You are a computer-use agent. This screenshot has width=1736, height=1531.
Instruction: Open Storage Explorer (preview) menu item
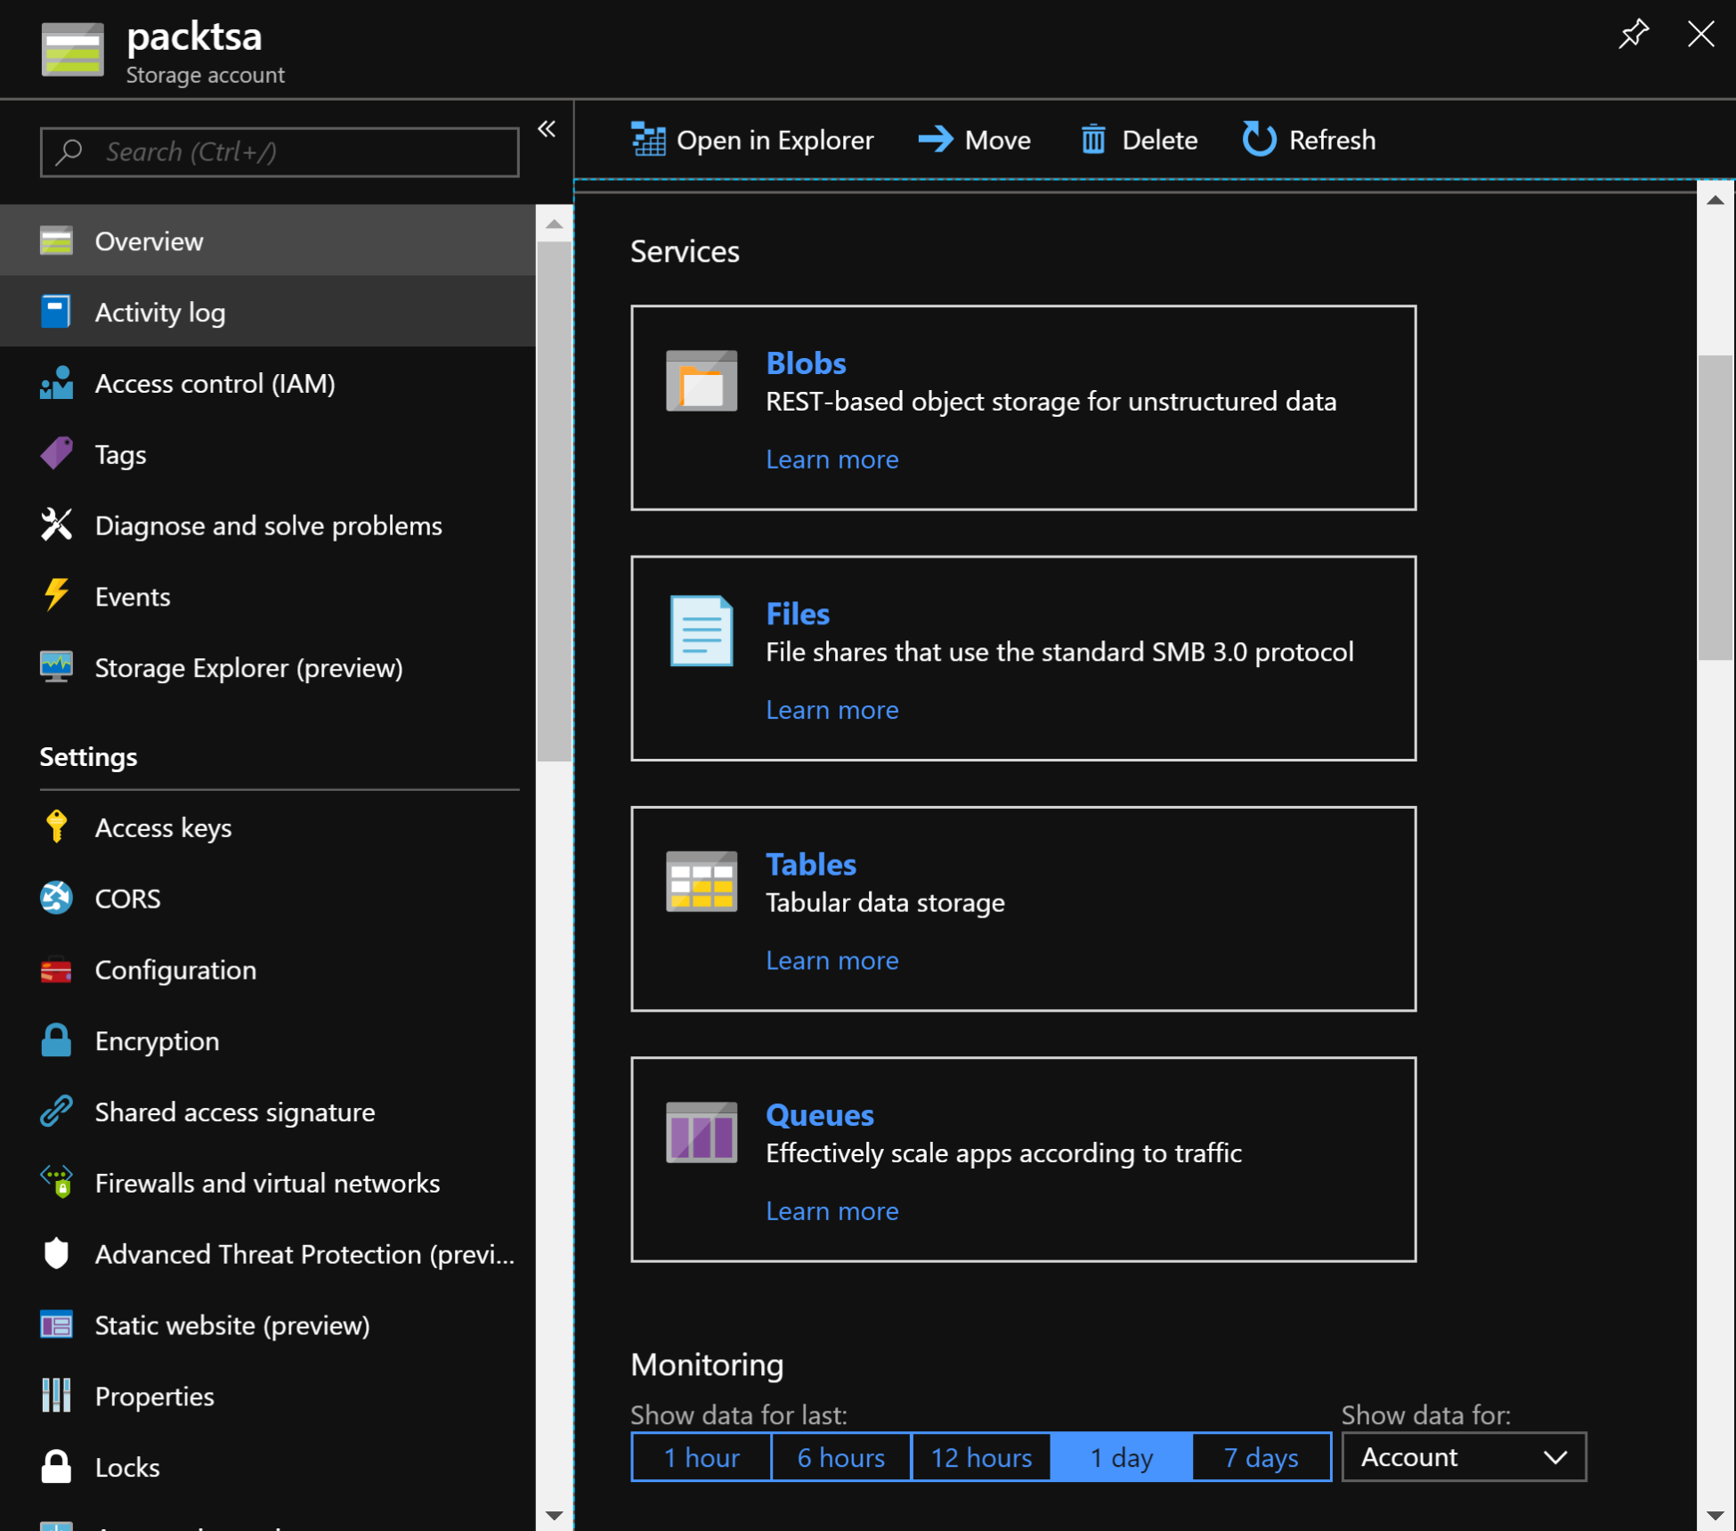tap(268, 667)
